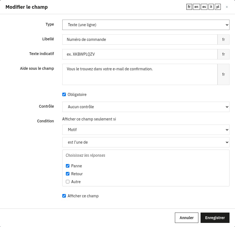Save with the Enregistrer button
This screenshot has width=235, height=227.
pos(215,218)
